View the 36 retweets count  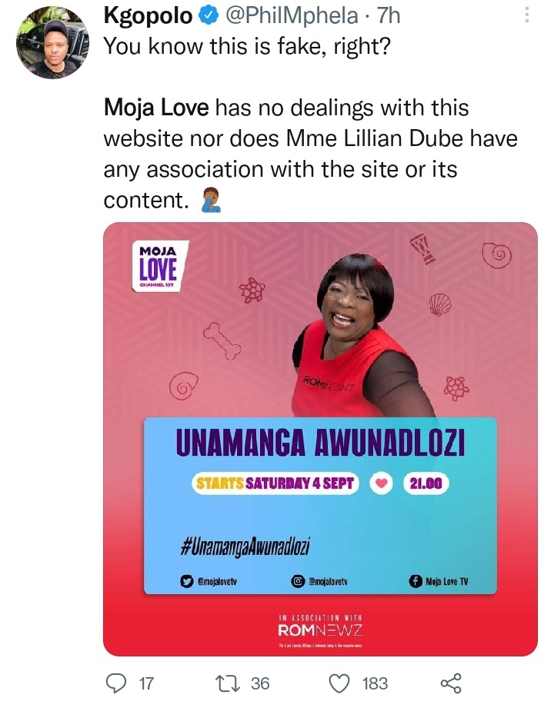260,684
